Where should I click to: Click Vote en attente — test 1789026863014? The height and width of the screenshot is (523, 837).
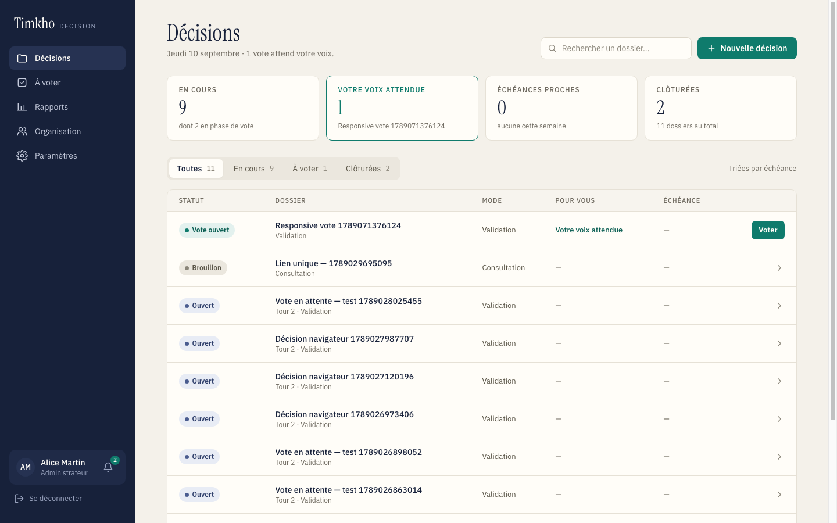pyautogui.click(x=349, y=490)
